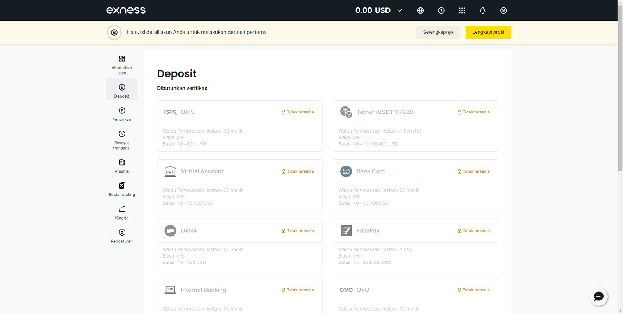The image size is (623, 314).
Task: Open the help question mark icon
Action: coord(441,10)
